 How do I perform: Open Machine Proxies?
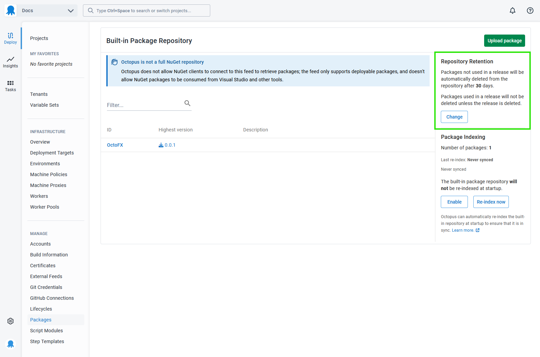pos(48,185)
